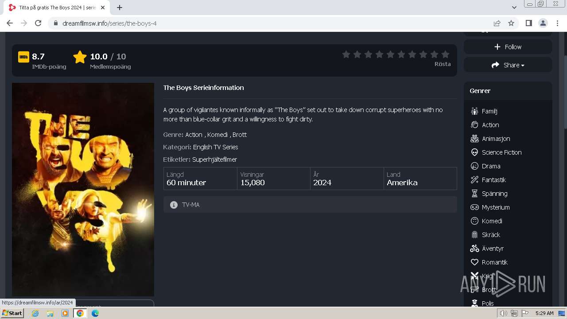Open Science Fiction genre in sidebar
The image size is (567, 319).
502,152
